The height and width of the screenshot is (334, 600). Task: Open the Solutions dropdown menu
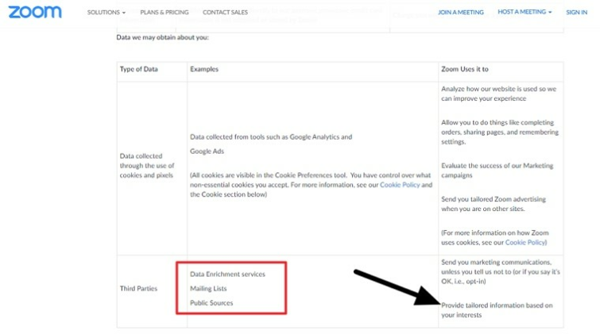[106, 12]
